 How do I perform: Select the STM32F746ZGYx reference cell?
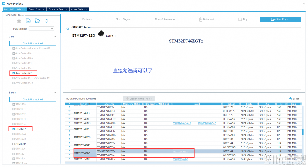(x=109, y=155)
